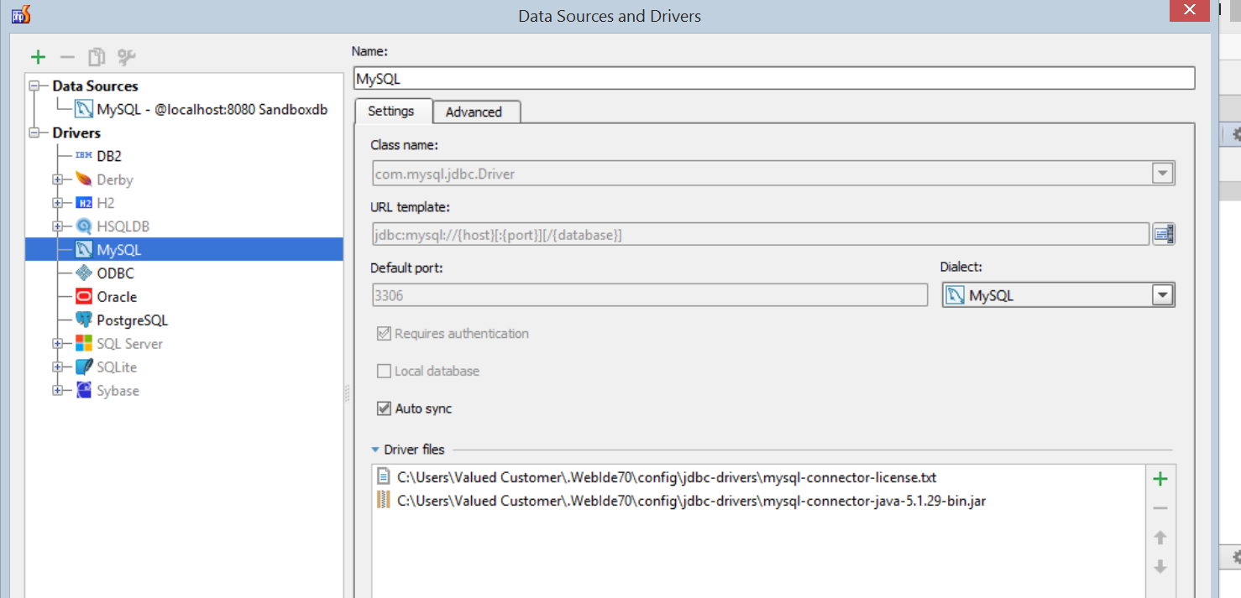This screenshot has width=1241, height=598.
Task: Click the green add data source icon
Action: (38, 57)
